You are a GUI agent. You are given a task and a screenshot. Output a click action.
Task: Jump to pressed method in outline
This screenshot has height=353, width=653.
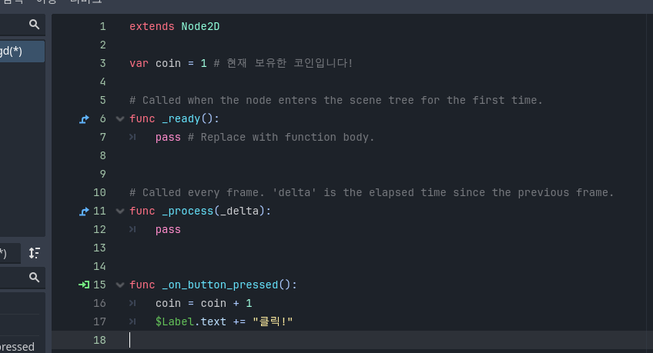[17, 346]
